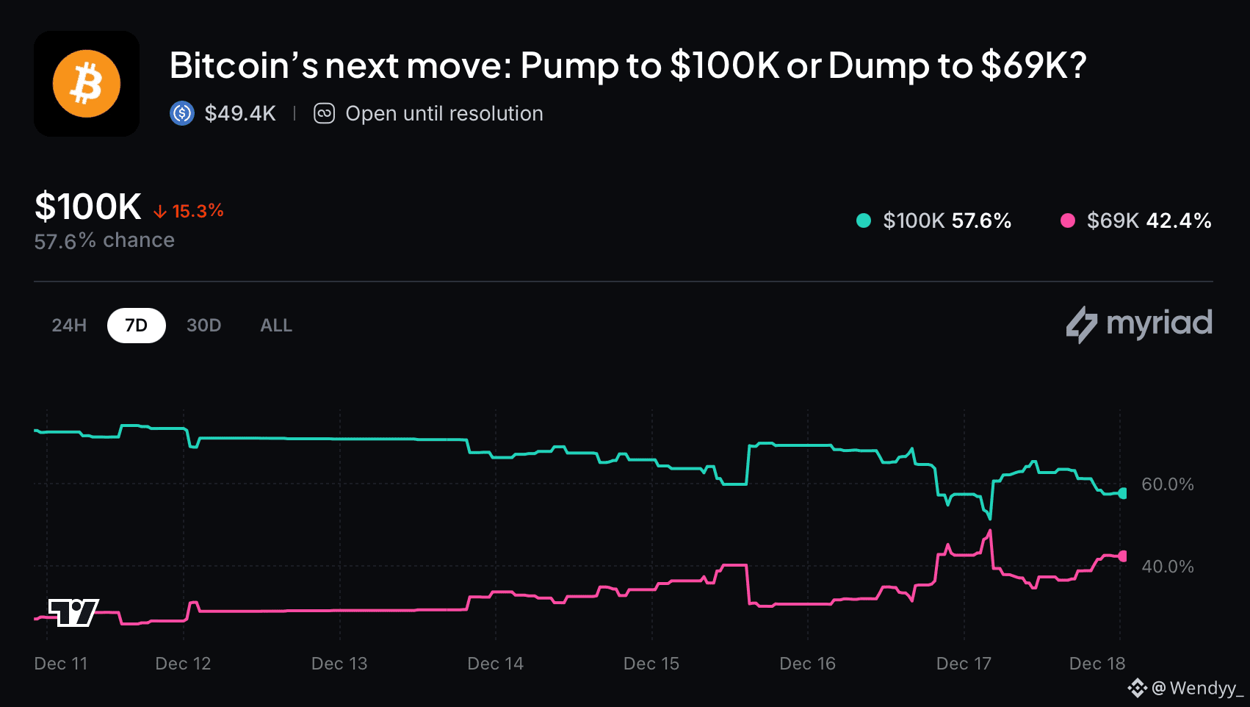Click the USDC currency icon beside $49.4K
Screen dimensions: 1250x707
pyautogui.click(x=181, y=113)
